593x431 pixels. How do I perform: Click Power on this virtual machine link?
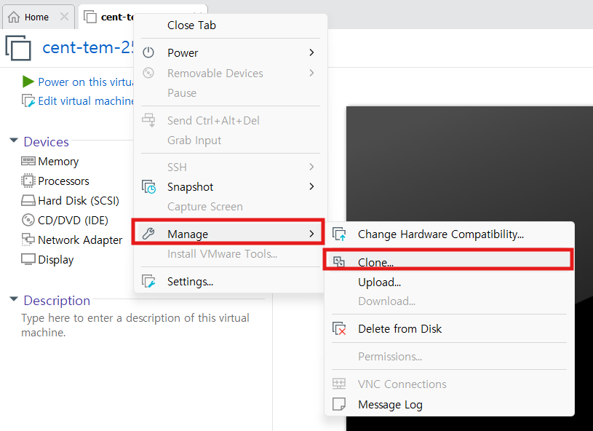pyautogui.click(x=86, y=82)
